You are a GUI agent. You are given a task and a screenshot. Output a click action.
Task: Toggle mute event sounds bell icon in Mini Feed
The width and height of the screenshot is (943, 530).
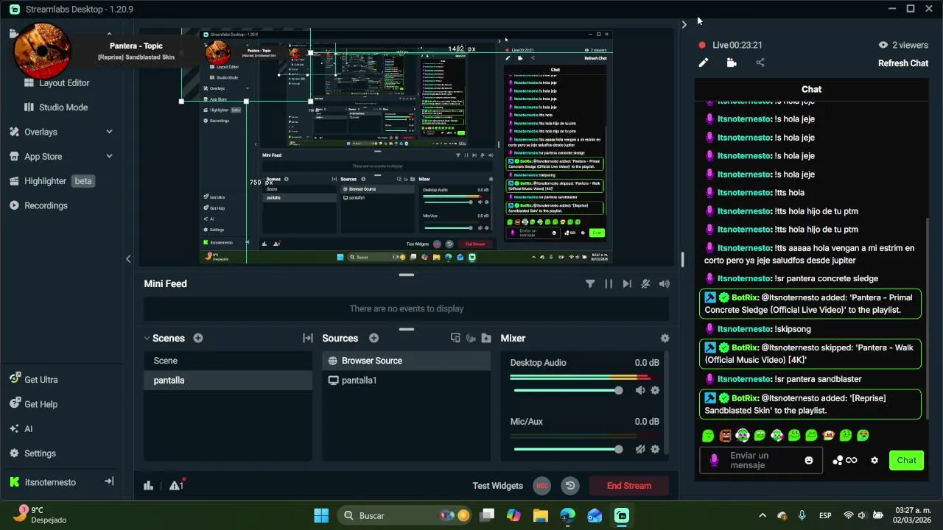pos(645,283)
